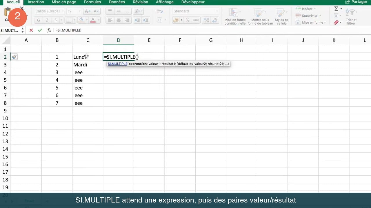
Task: Select cell B8 with value 7
Action: (57, 103)
